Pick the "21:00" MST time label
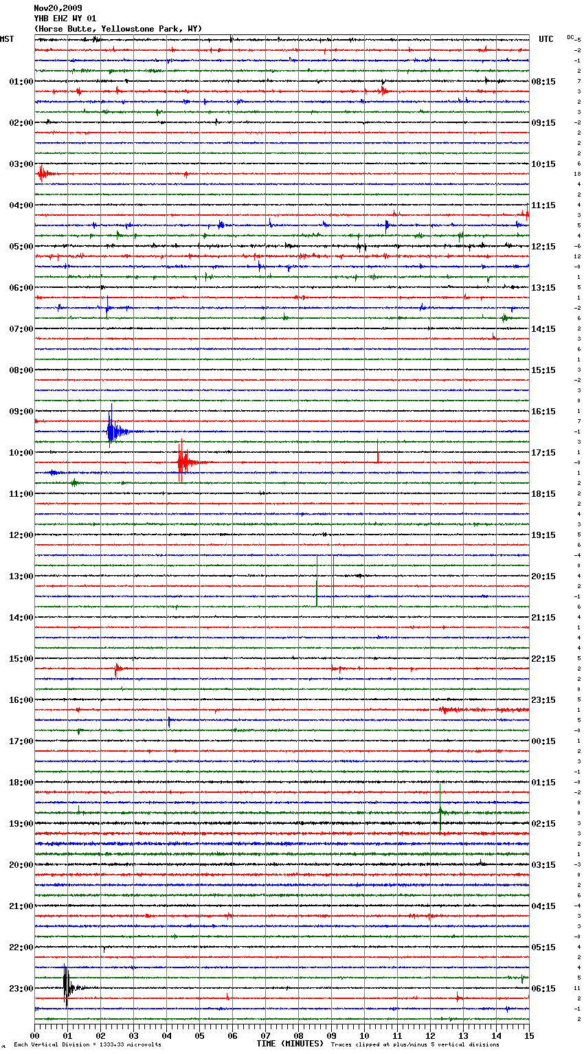 [21, 906]
